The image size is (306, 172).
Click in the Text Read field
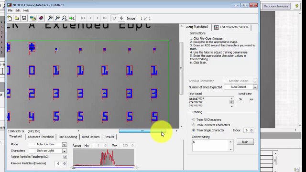pos(209,102)
